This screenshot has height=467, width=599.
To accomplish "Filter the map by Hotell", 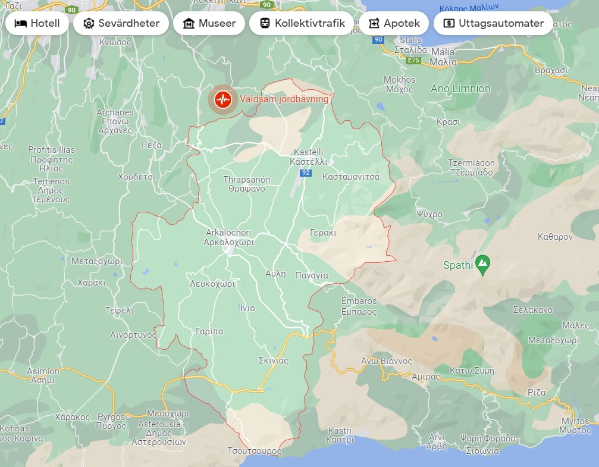I will (x=37, y=24).
